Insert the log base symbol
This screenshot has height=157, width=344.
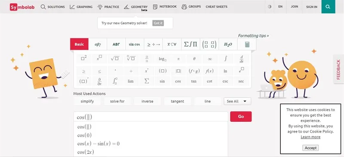[x=163, y=59]
